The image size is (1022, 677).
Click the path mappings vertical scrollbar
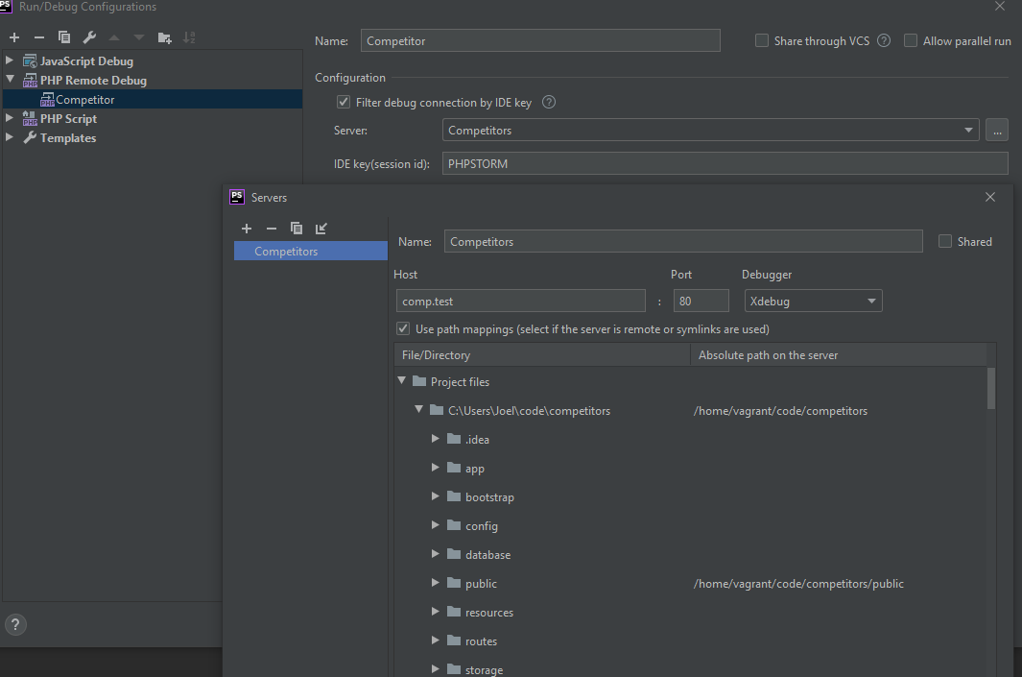pos(990,388)
